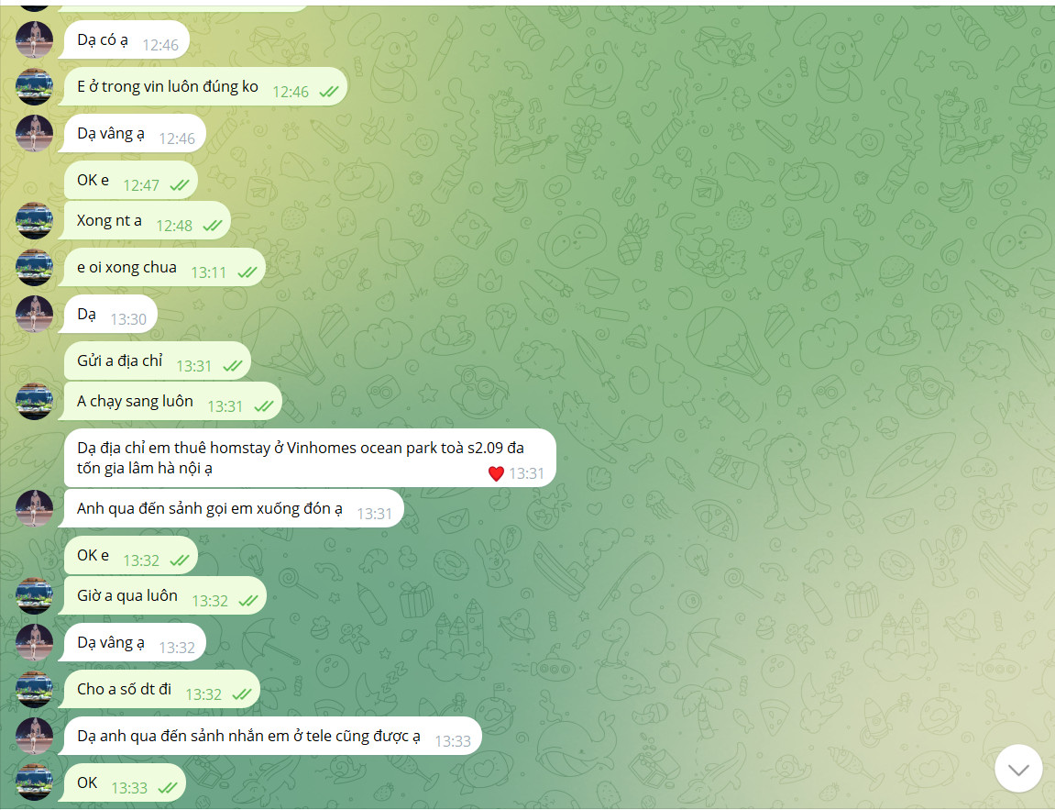Viewport: 1055px width, 810px height.
Task: Click read checkmarks on 'OK' 13:33 message
Action: click(x=168, y=787)
